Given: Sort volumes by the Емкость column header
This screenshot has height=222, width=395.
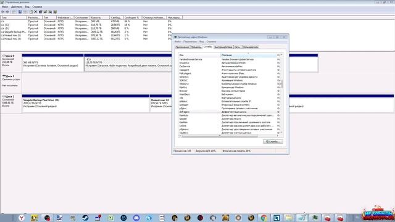Looking at the screenshot, I should coord(100,18).
